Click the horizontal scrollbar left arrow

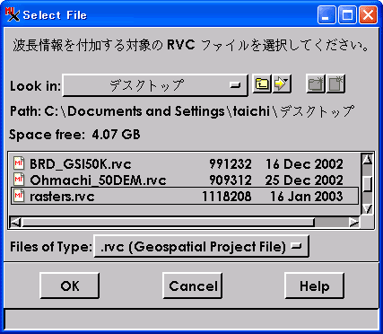click(15, 223)
